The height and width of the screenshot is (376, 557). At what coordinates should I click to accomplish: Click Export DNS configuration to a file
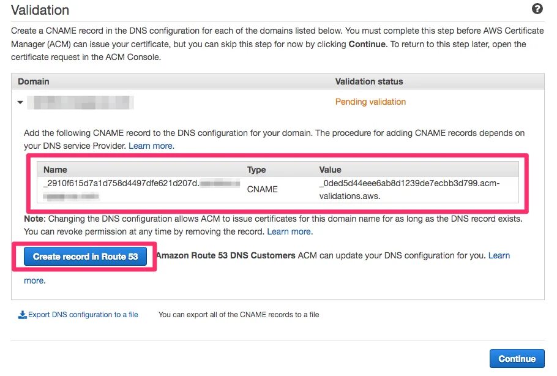[83, 315]
